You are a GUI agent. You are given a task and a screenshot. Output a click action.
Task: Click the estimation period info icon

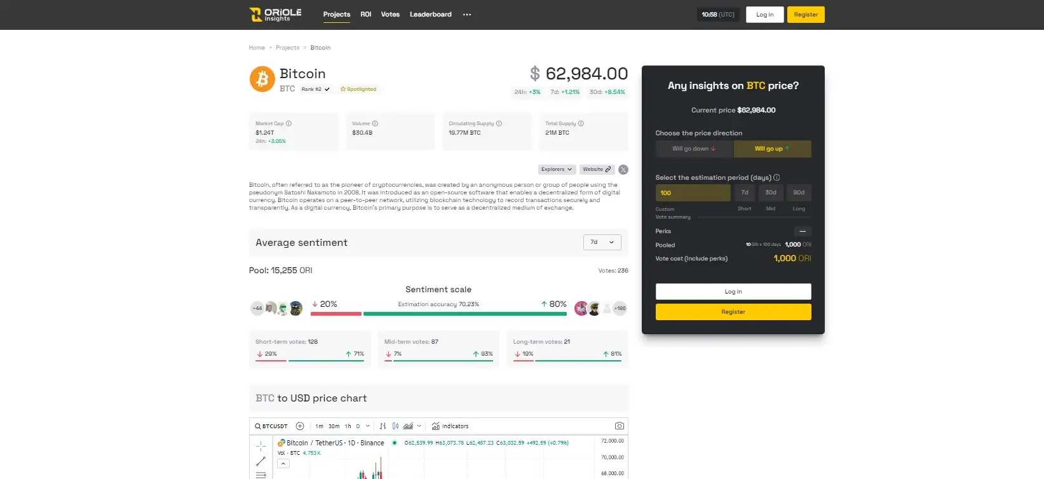tap(776, 178)
